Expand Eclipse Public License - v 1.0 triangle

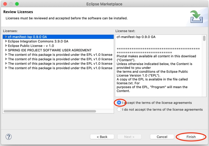click(6, 46)
